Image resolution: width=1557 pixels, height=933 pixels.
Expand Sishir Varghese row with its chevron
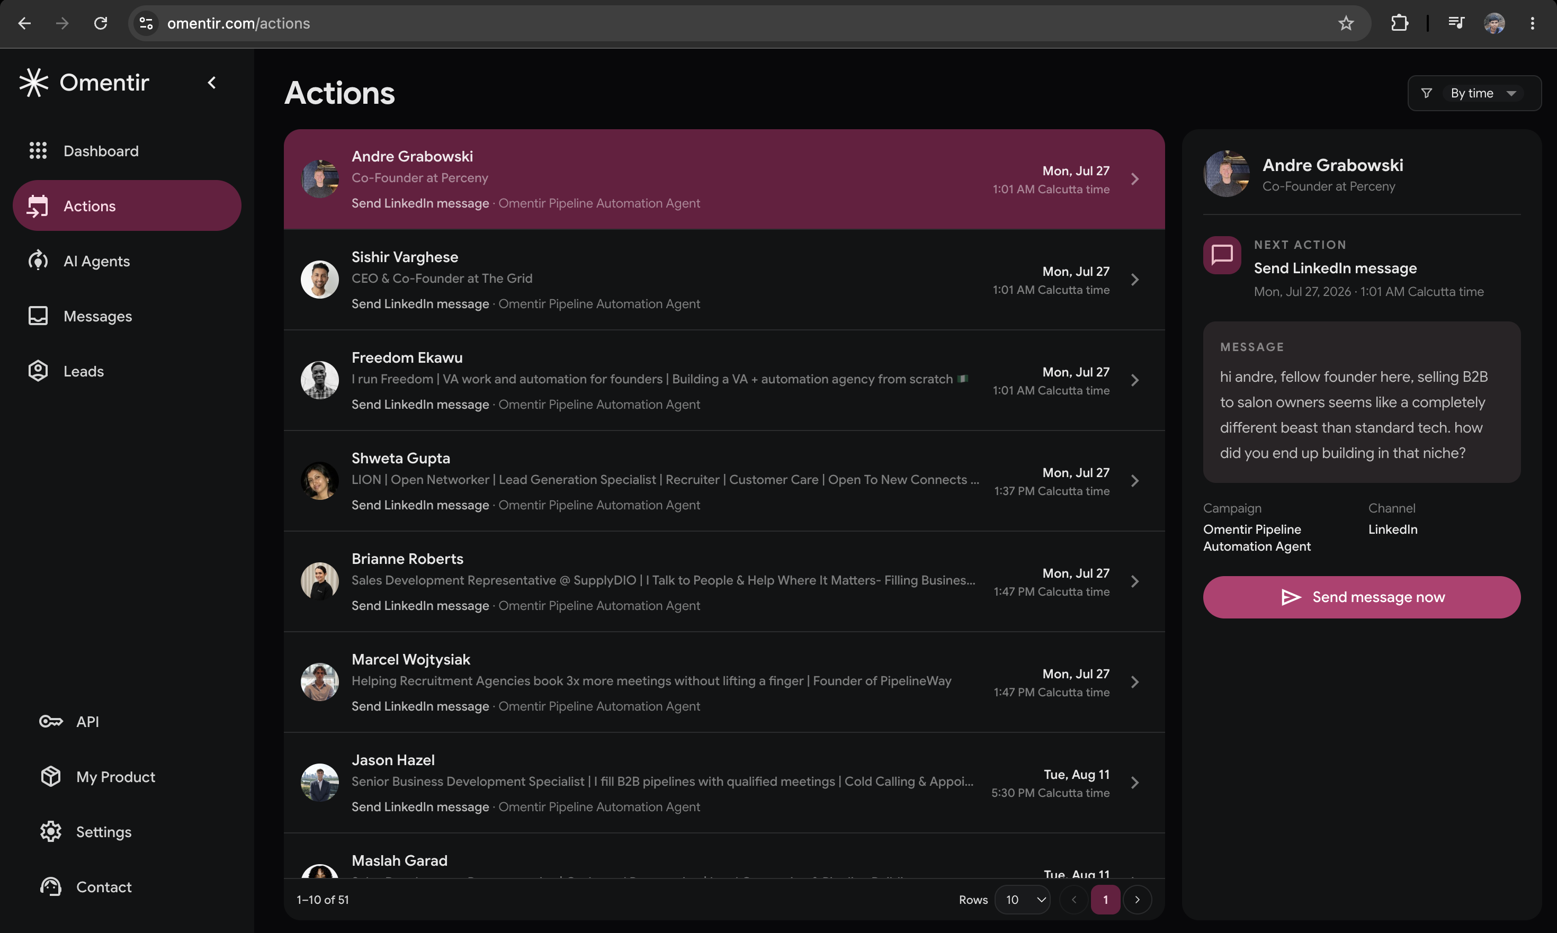1135,280
